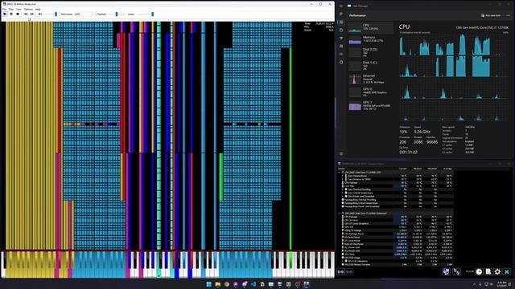Image resolution: width=515 pixels, height=289 pixels.
Task: Select CPU in the Performance list
Action: click(370, 27)
